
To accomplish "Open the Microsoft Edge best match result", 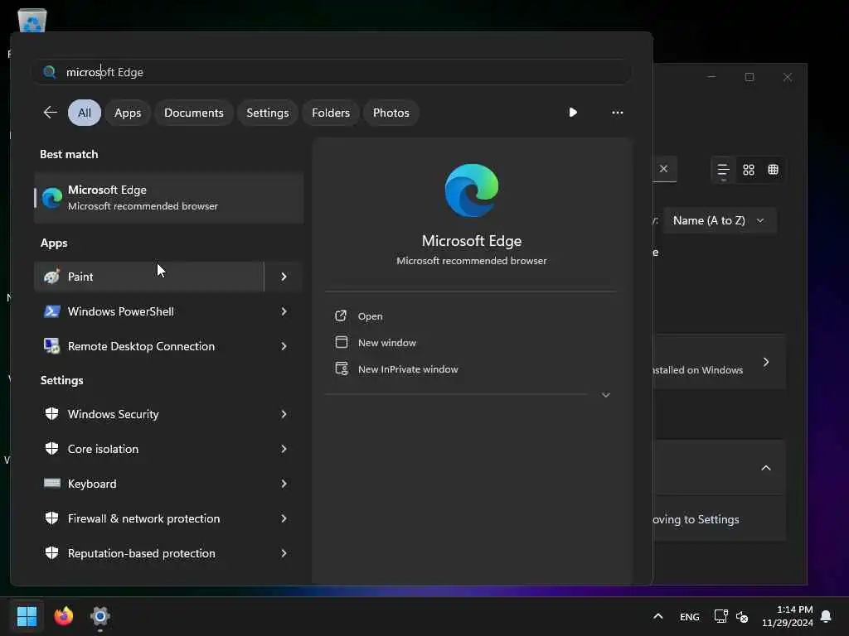I will [x=168, y=198].
